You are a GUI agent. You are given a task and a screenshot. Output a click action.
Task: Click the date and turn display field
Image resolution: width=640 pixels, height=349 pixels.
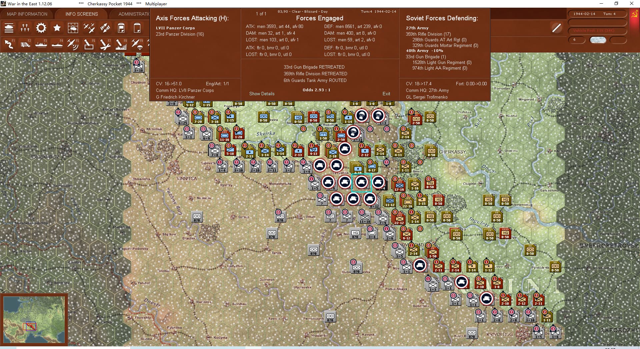597,14
